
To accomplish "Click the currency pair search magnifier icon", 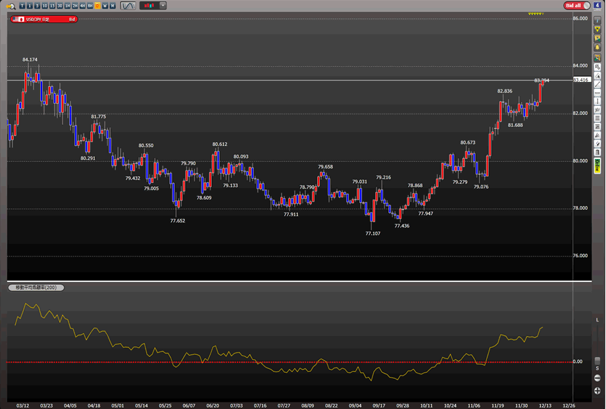I will 12,6.
